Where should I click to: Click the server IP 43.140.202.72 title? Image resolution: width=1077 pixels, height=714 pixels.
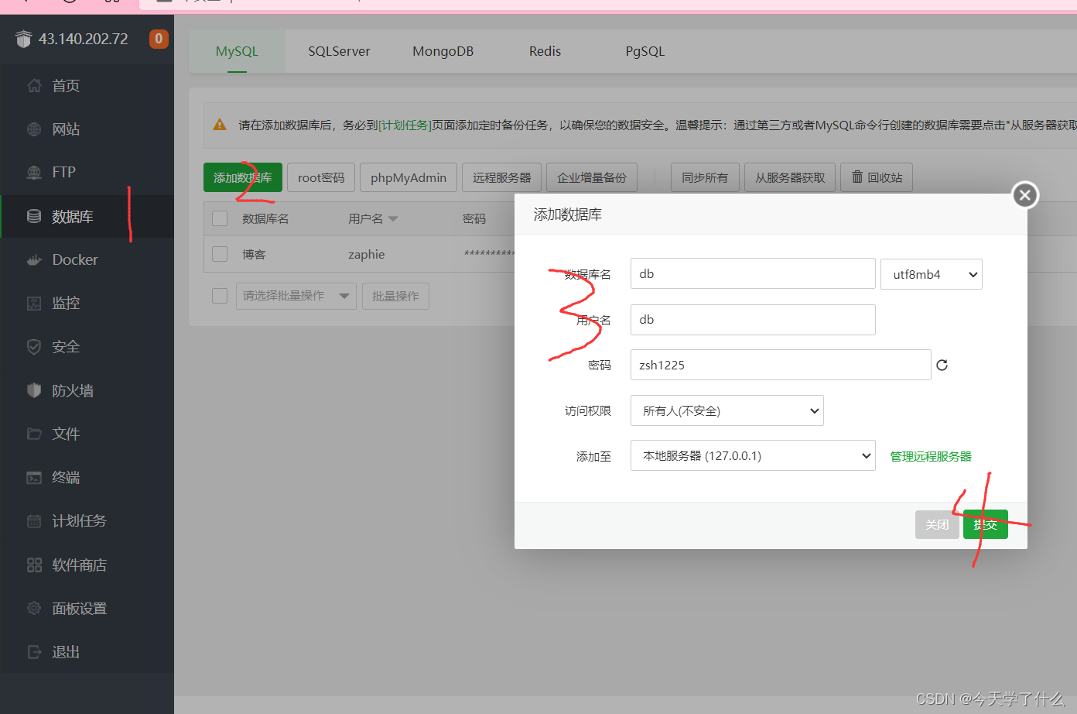84,39
